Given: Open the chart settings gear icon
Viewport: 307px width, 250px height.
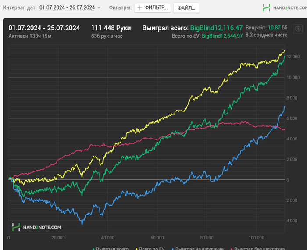Looking at the screenshot, I should [298, 29].
